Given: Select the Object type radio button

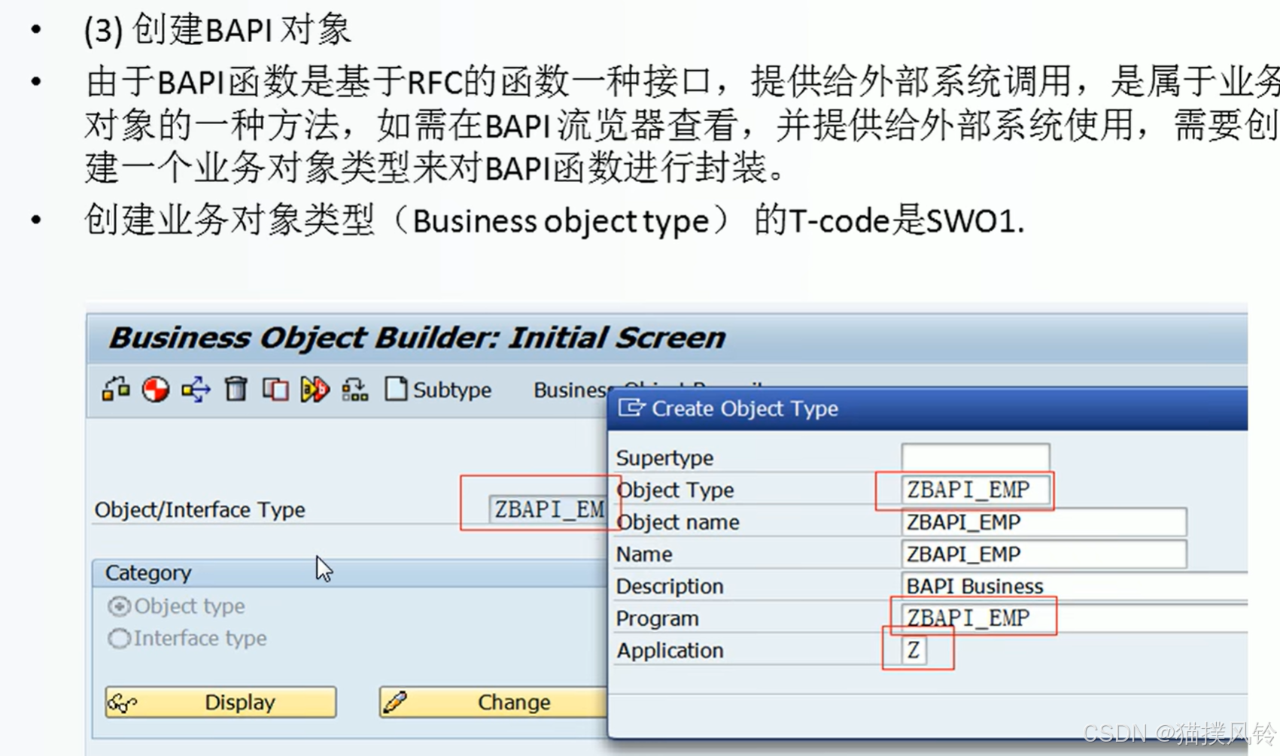Looking at the screenshot, I should point(119,606).
